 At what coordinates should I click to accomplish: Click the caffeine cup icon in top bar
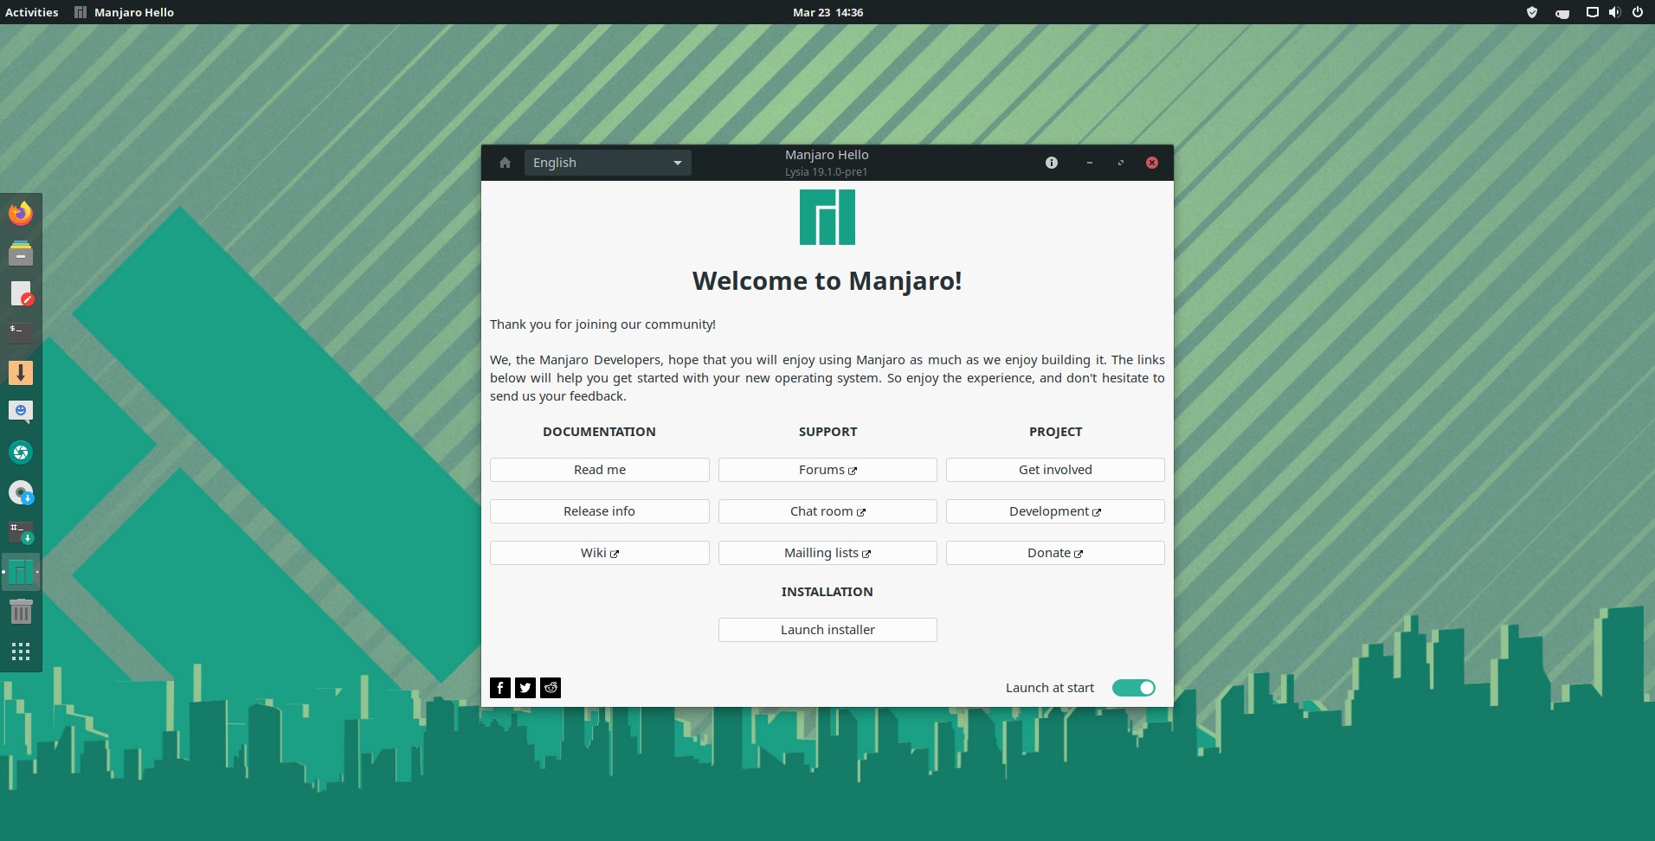click(1562, 13)
